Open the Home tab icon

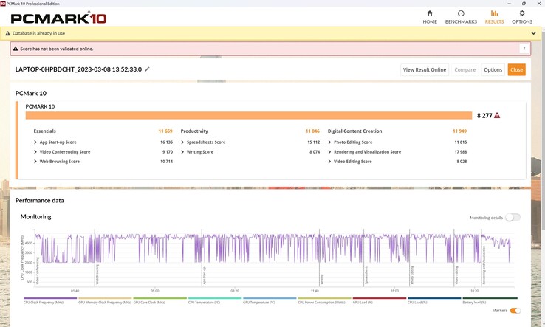[430, 13]
